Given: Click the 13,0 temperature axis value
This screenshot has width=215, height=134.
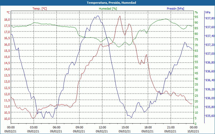Looking at the screenshot, I should [x=7, y=81].
